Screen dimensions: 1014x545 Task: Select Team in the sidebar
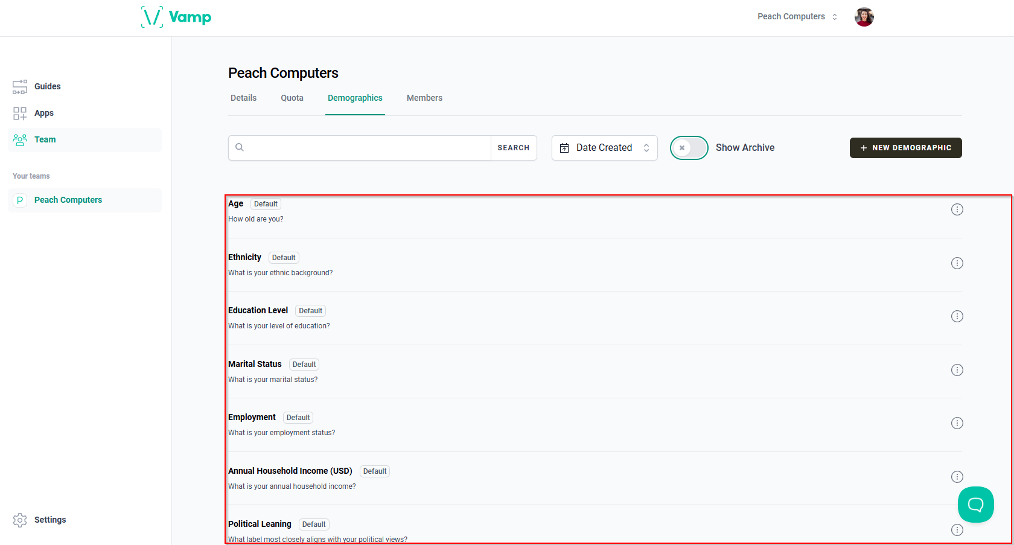click(45, 139)
